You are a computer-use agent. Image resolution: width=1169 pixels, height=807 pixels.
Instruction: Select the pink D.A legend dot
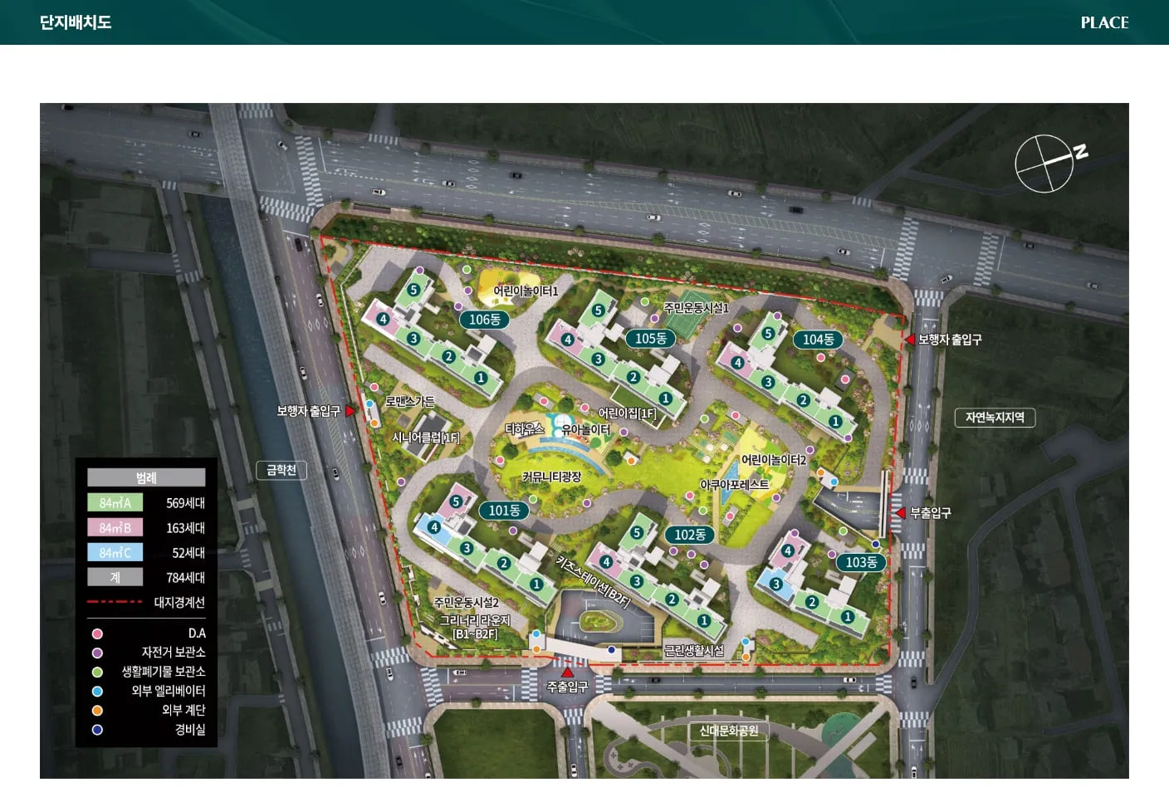pyautogui.click(x=97, y=633)
